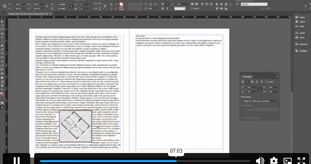Viewport: 311px width, 164px height.
Task: Select the Type tool
Action: pyautogui.click(x=2, y=38)
